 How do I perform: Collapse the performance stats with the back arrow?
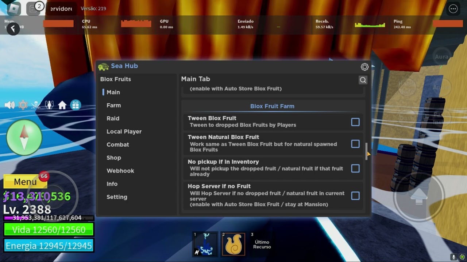click(x=13, y=29)
